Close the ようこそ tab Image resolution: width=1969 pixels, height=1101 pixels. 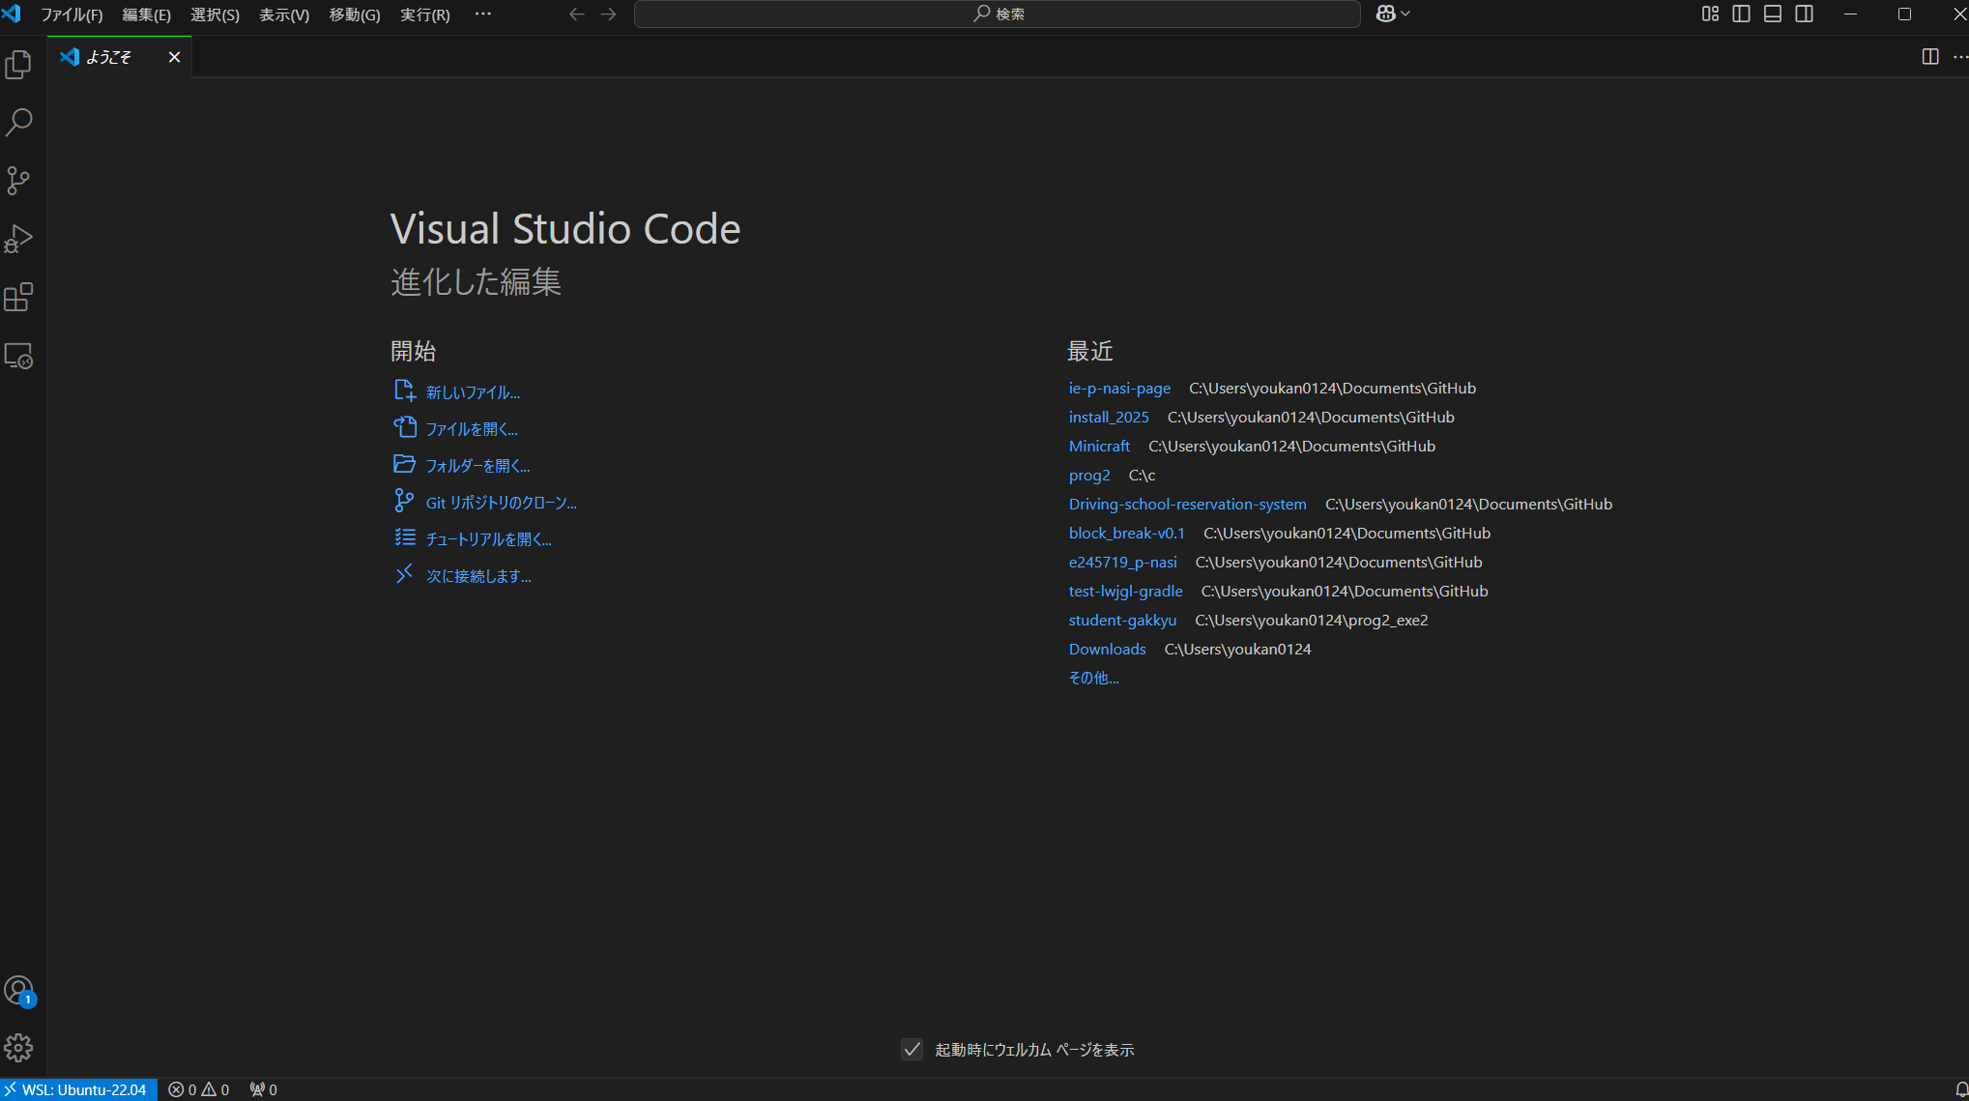[x=174, y=57]
